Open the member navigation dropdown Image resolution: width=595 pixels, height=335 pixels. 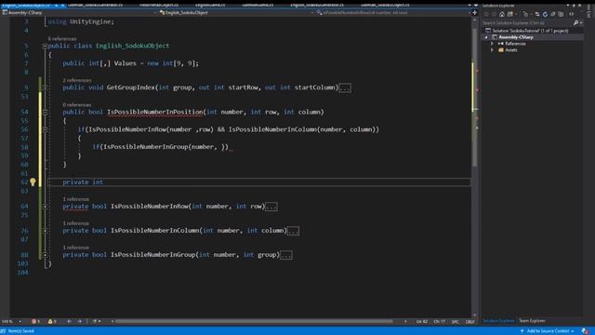pos(468,12)
